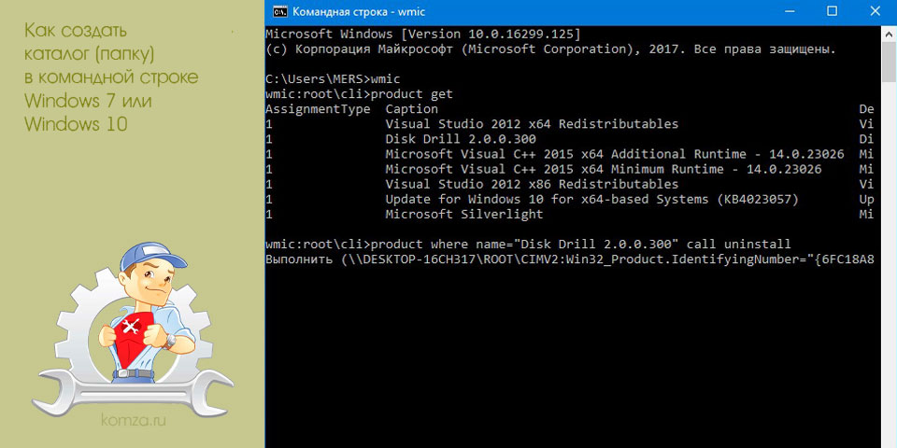Click 'Visual Studio 2012 x86 Redistributables' row
This screenshot has width=897, height=448.
click(569, 185)
